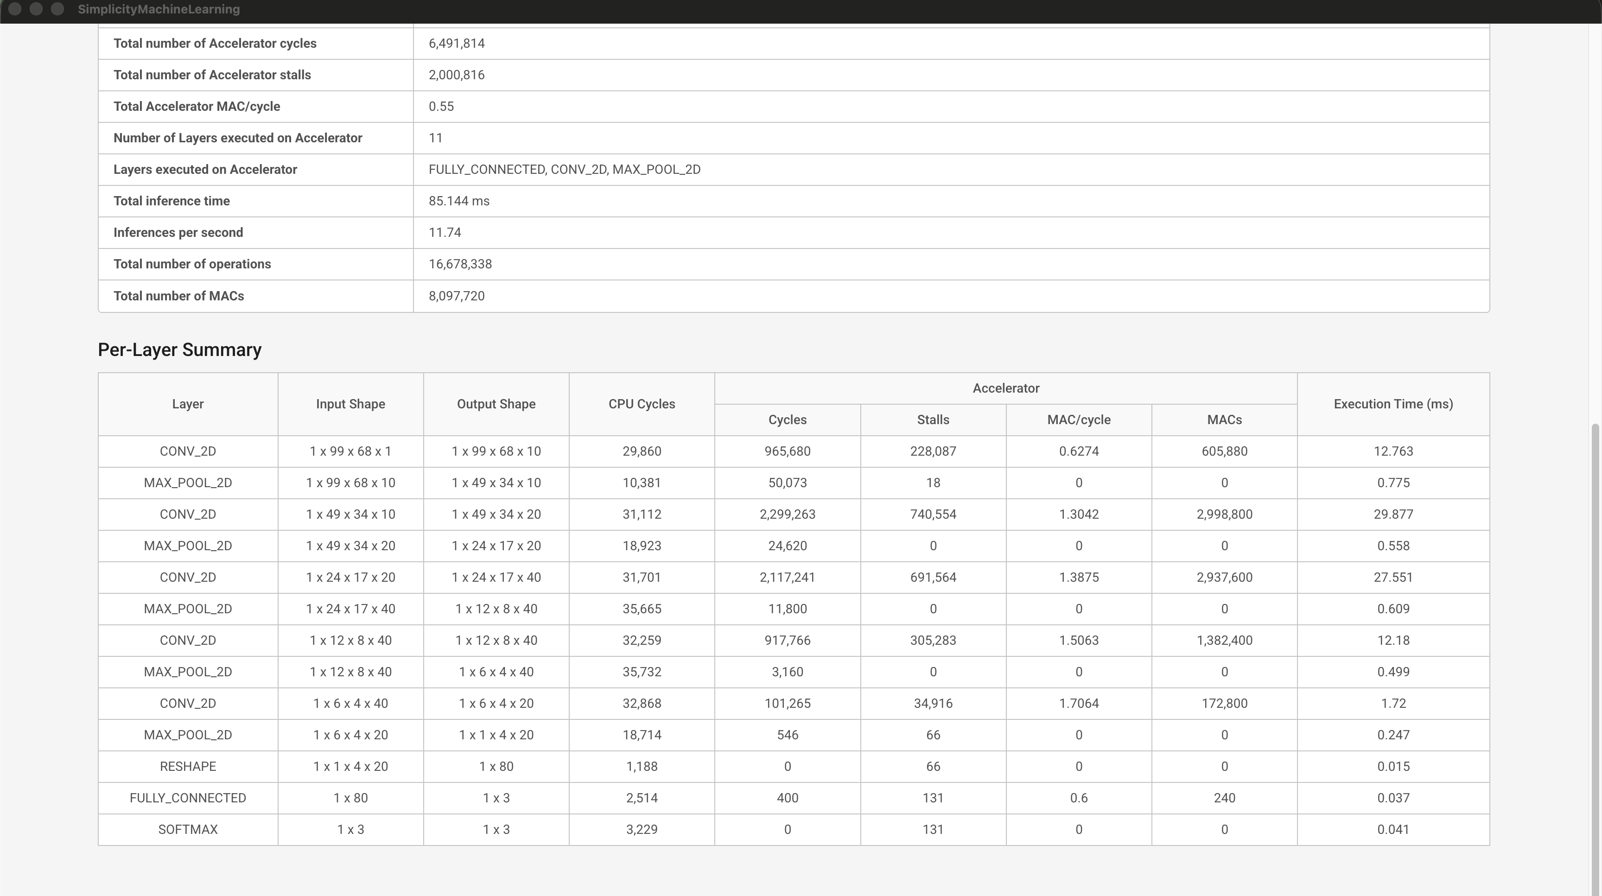This screenshot has height=896, width=1602.
Task: Click SOFTMAX execution time 0.041
Action: [1393, 829]
